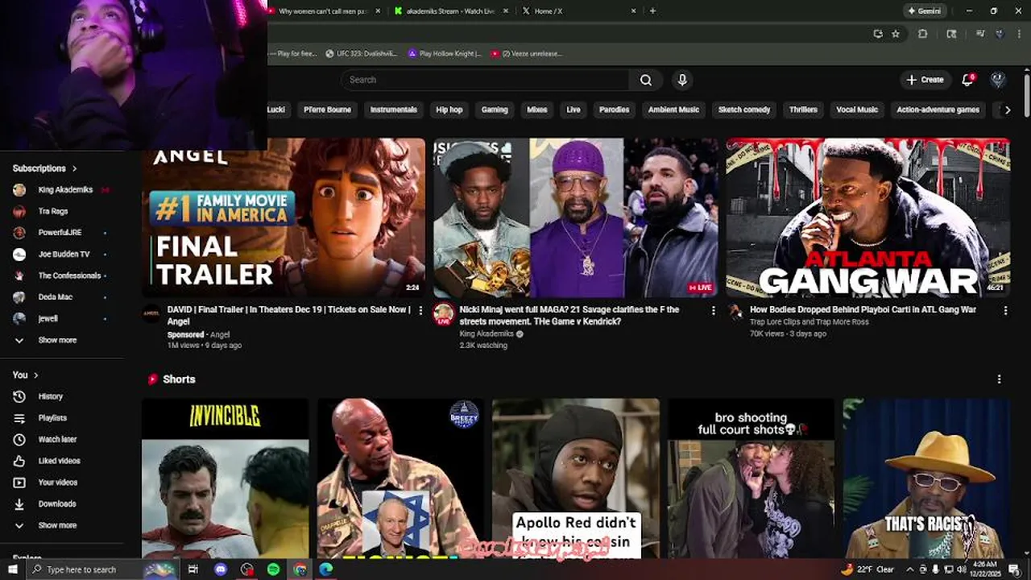The width and height of the screenshot is (1031, 580).
Task: Close the Home / X tab
Action: (634, 10)
